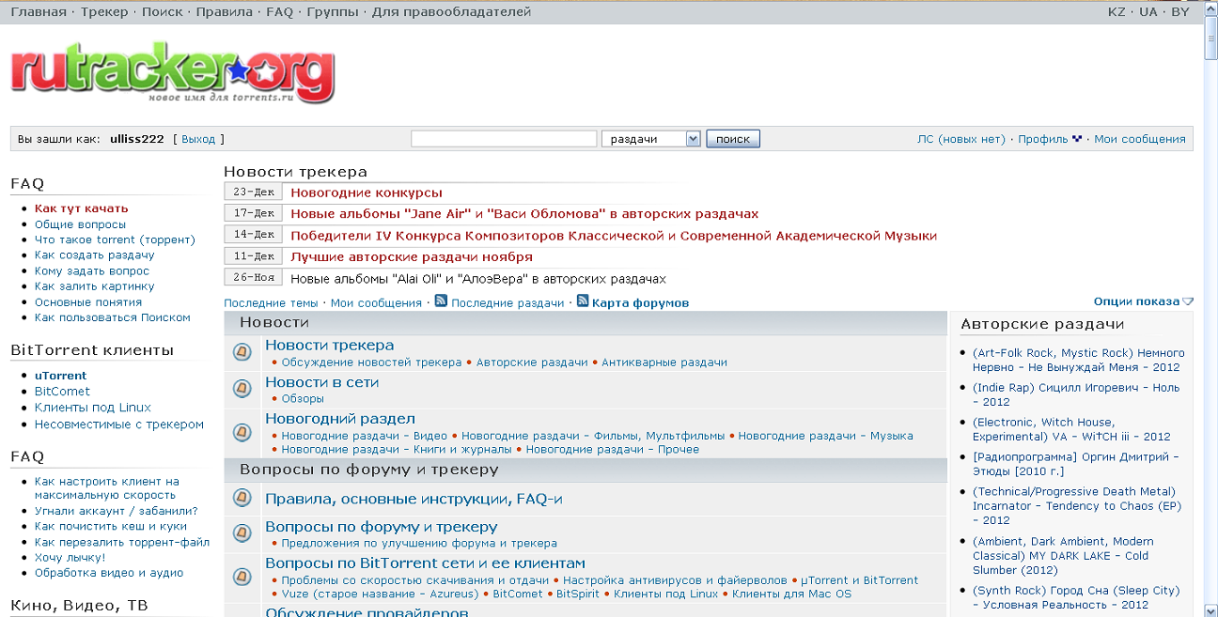The image size is (1218, 617).
Task: Open the раздачи search type dropdown
Action: (x=693, y=139)
